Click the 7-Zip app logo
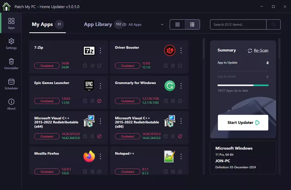 (x=89, y=51)
